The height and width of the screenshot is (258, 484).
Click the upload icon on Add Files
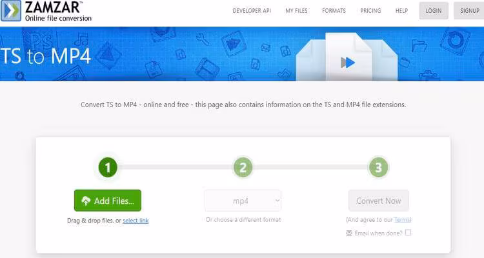coord(86,201)
